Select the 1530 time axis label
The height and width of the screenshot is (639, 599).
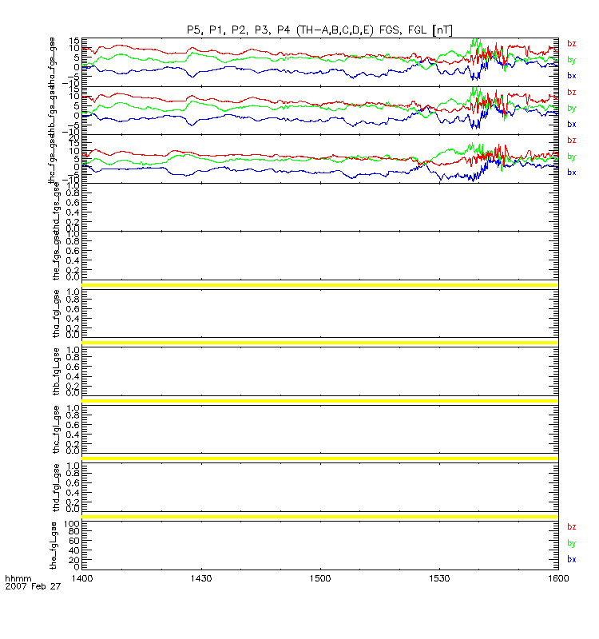coord(438,577)
